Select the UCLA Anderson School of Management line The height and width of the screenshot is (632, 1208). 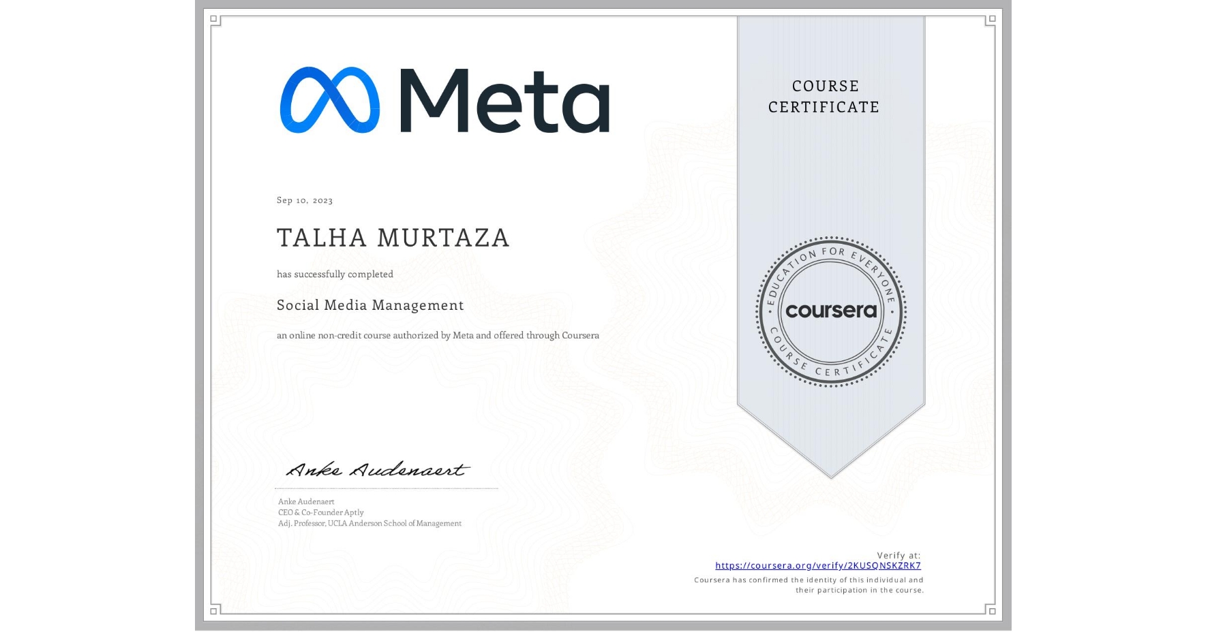369,524
